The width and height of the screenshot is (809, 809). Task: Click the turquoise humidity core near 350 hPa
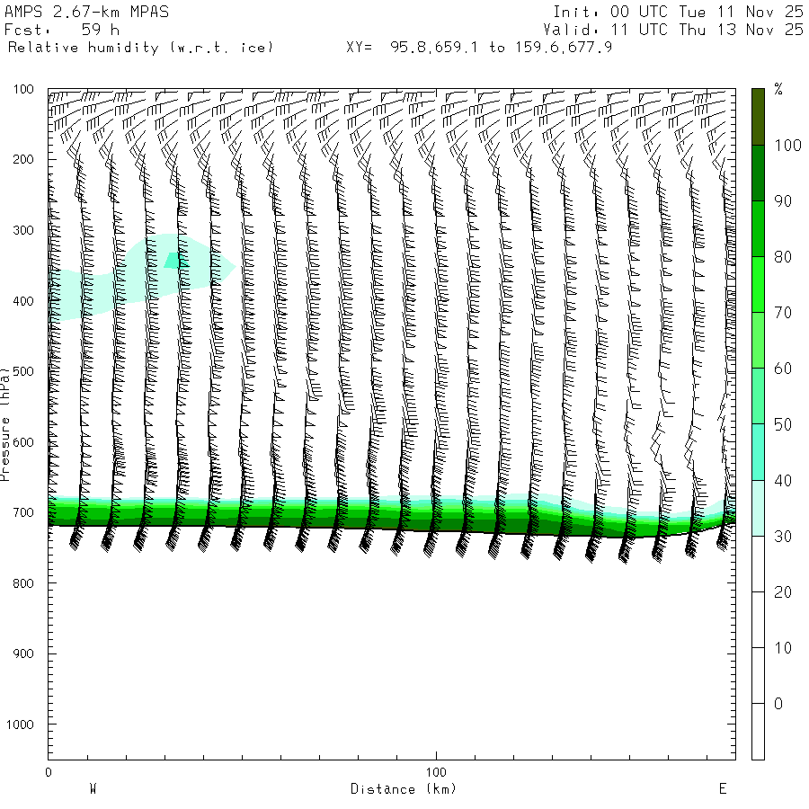[174, 261]
